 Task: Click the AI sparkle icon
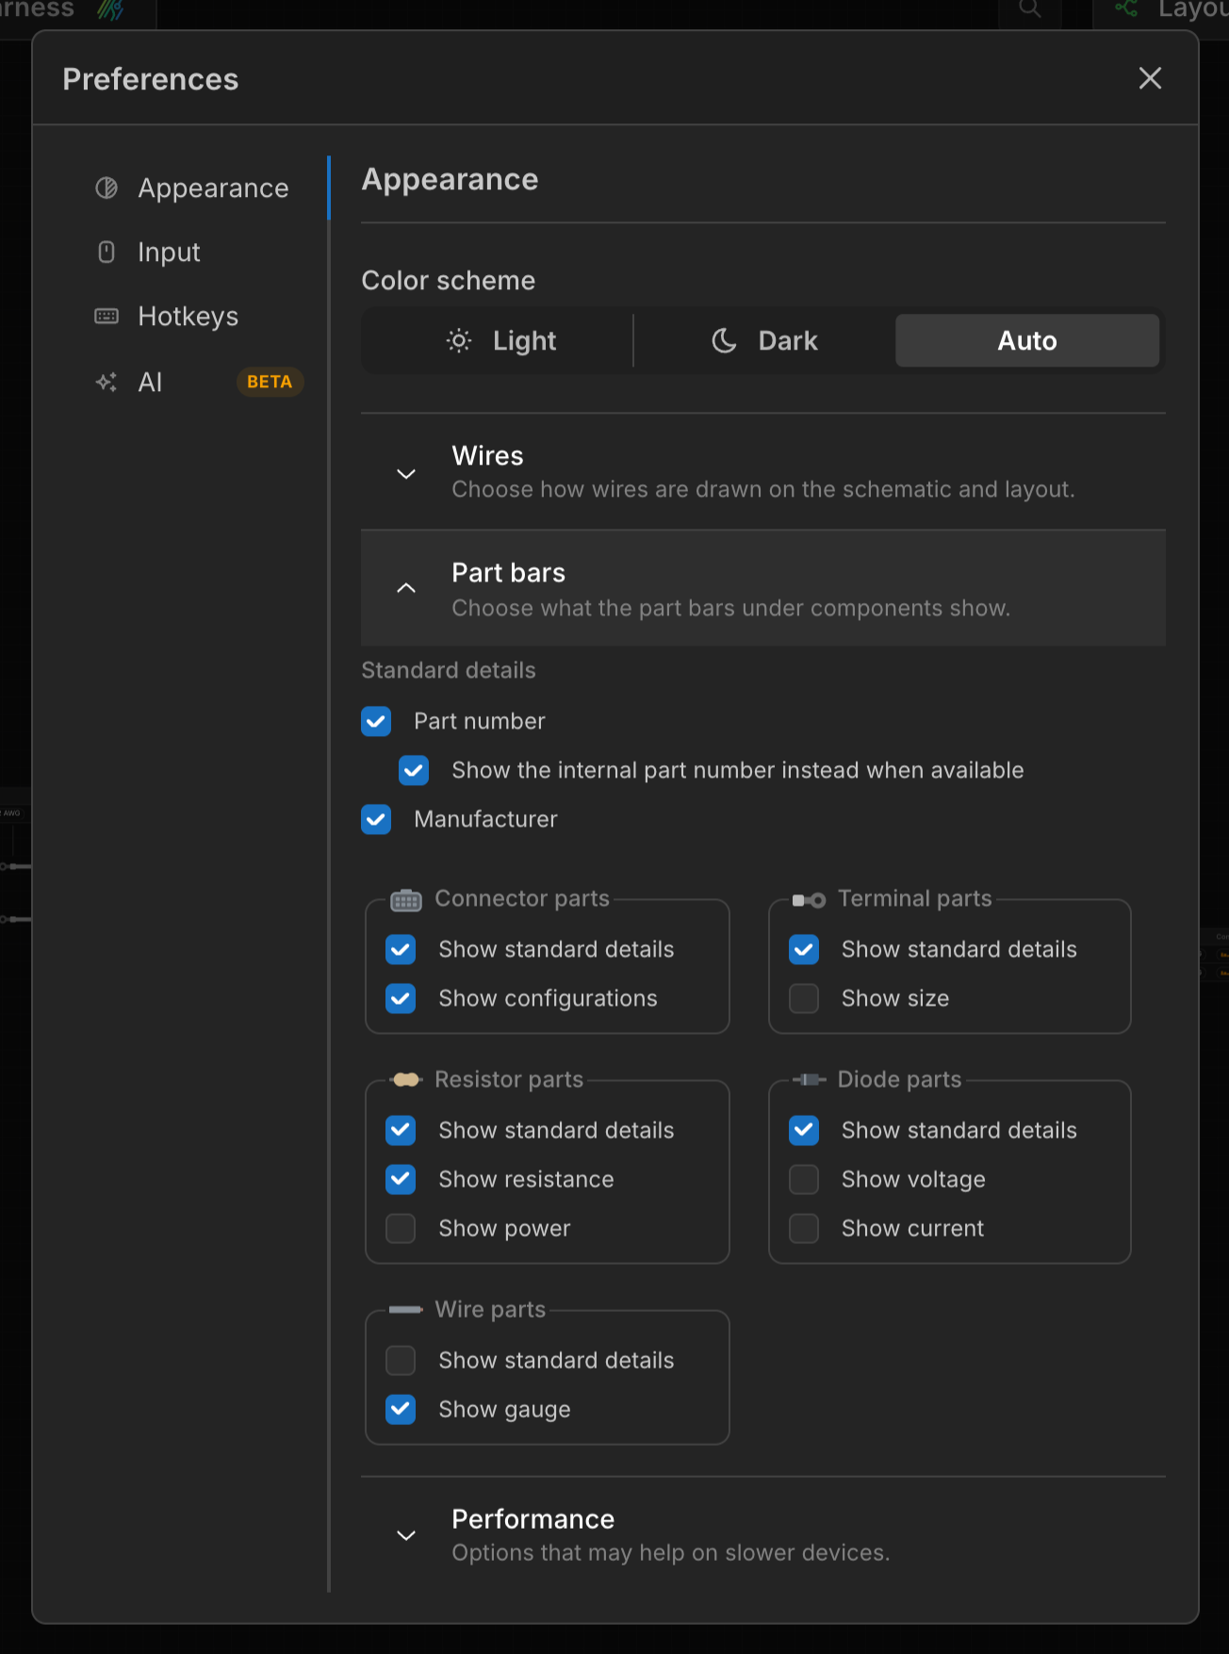click(x=107, y=382)
